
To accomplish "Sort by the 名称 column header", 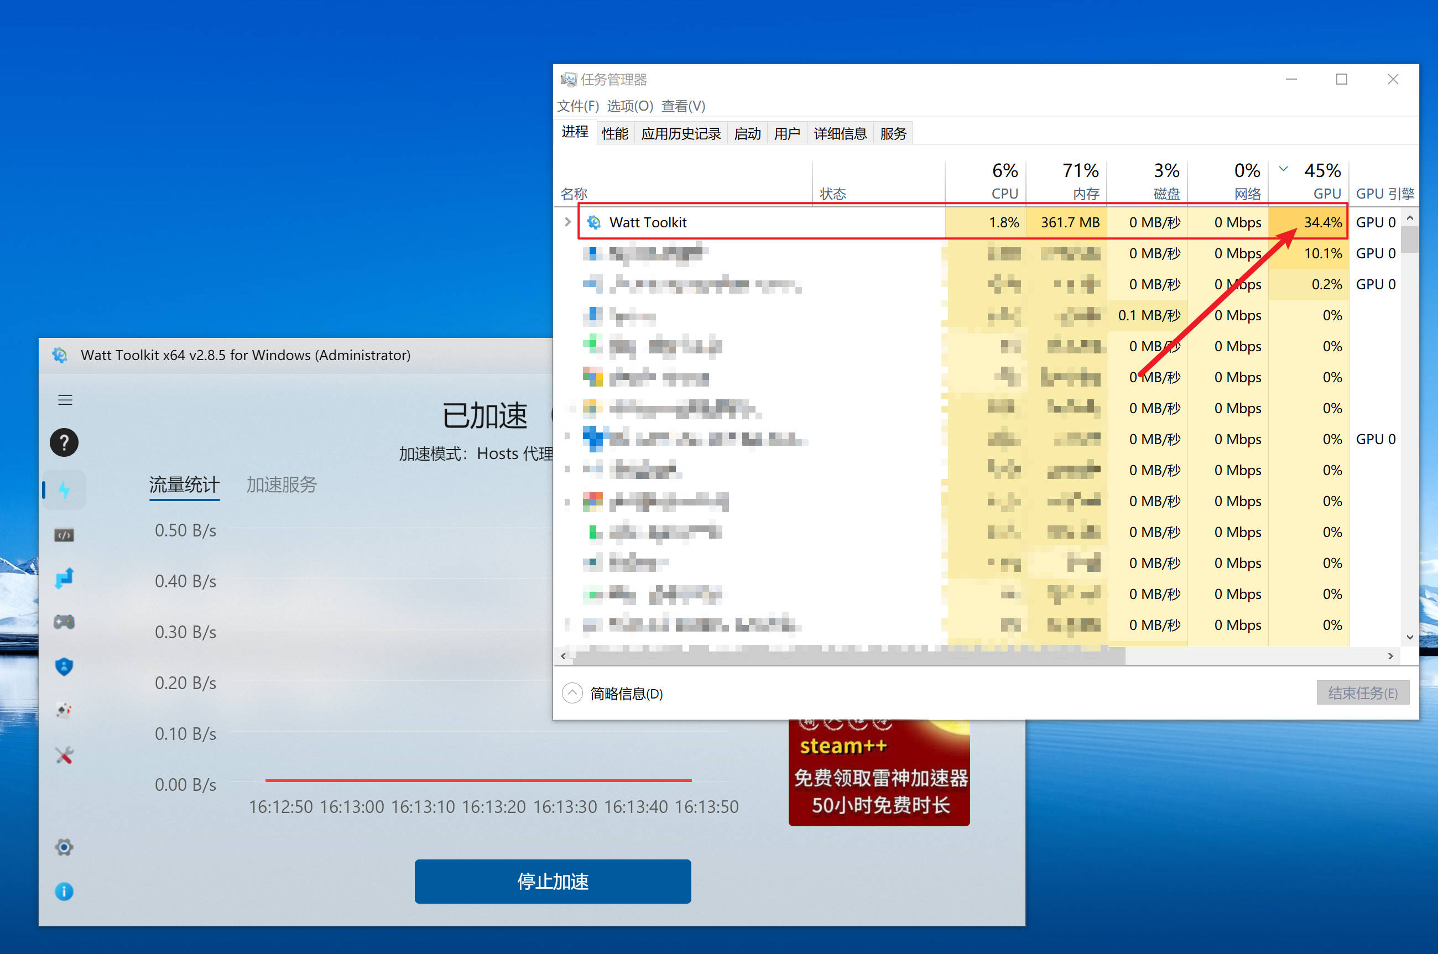I will tap(684, 183).
